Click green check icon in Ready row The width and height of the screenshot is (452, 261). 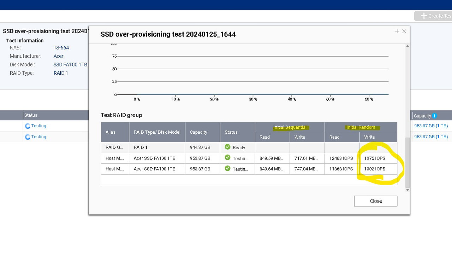[x=227, y=147]
